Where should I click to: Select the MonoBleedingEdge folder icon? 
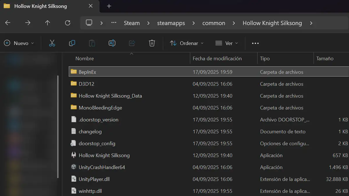tap(74, 107)
